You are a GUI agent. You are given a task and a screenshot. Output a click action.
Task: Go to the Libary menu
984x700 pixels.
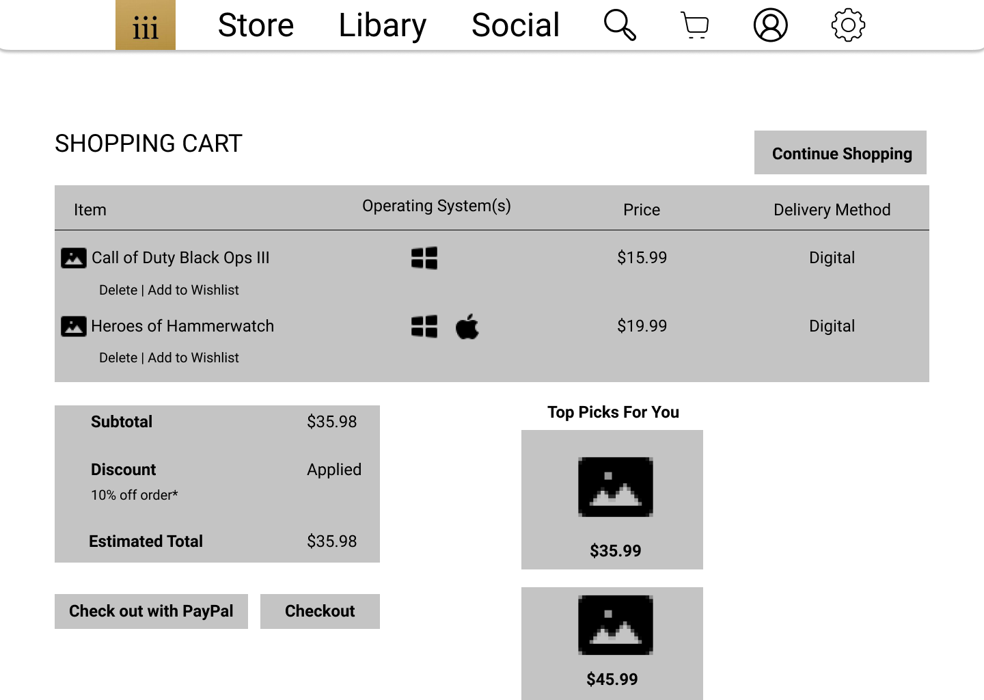coord(383,25)
